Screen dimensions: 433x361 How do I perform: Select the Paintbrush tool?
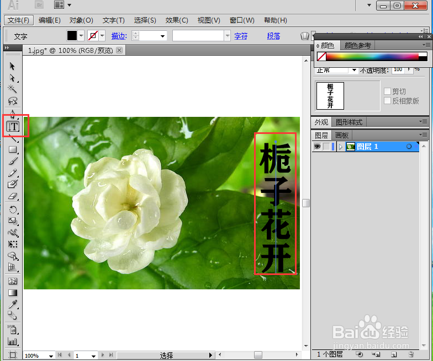pos(13,161)
